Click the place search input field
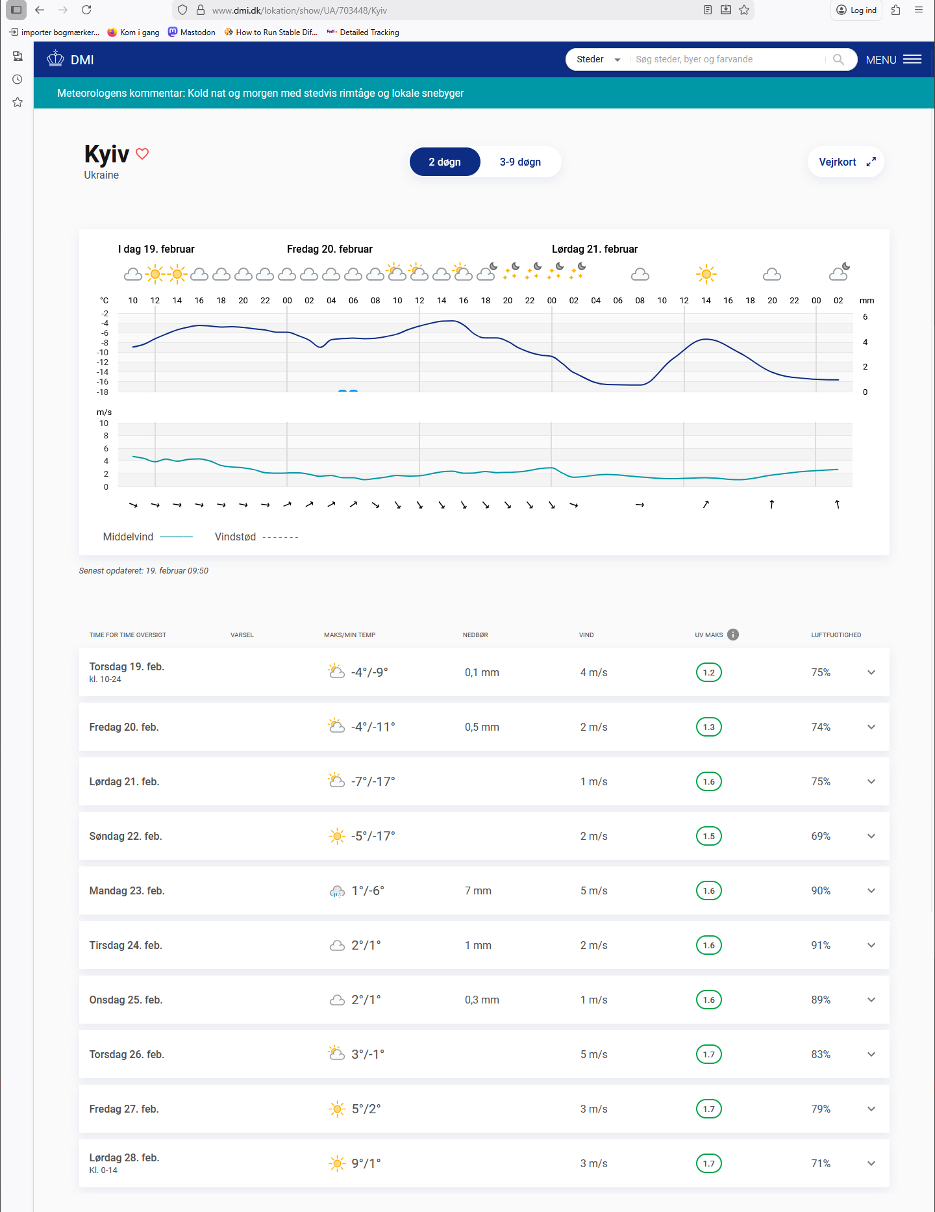This screenshot has width=935, height=1212. tap(727, 59)
